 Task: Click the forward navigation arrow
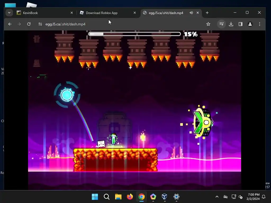(19, 24)
